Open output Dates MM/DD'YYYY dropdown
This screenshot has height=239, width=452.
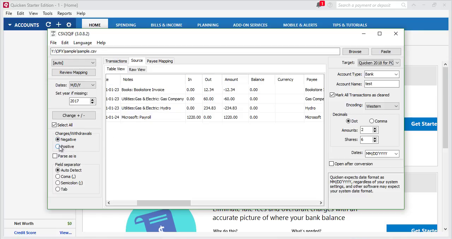coord(382,154)
